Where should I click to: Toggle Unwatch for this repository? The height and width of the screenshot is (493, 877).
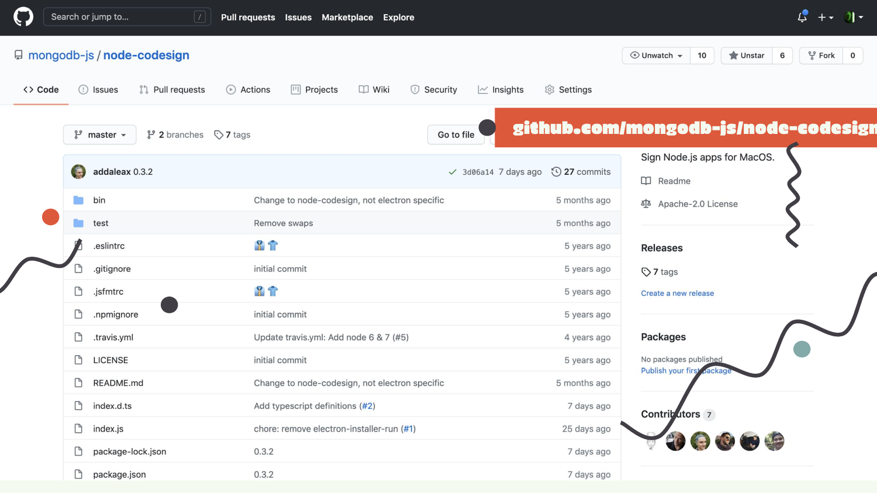click(656, 56)
